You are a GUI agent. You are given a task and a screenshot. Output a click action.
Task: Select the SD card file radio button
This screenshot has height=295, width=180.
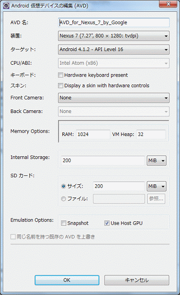[64, 199]
